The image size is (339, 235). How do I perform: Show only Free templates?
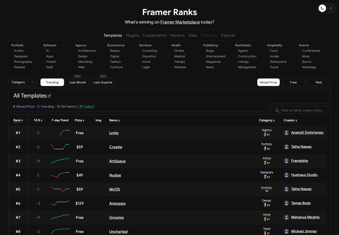point(293,82)
